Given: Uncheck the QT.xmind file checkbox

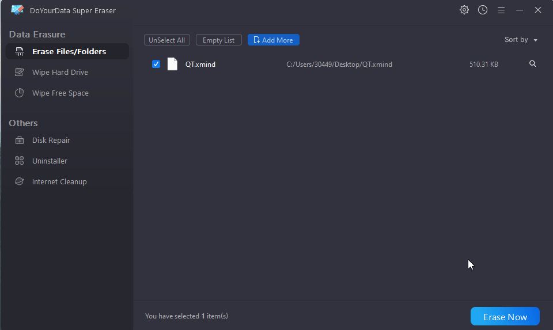Looking at the screenshot, I should [156, 64].
